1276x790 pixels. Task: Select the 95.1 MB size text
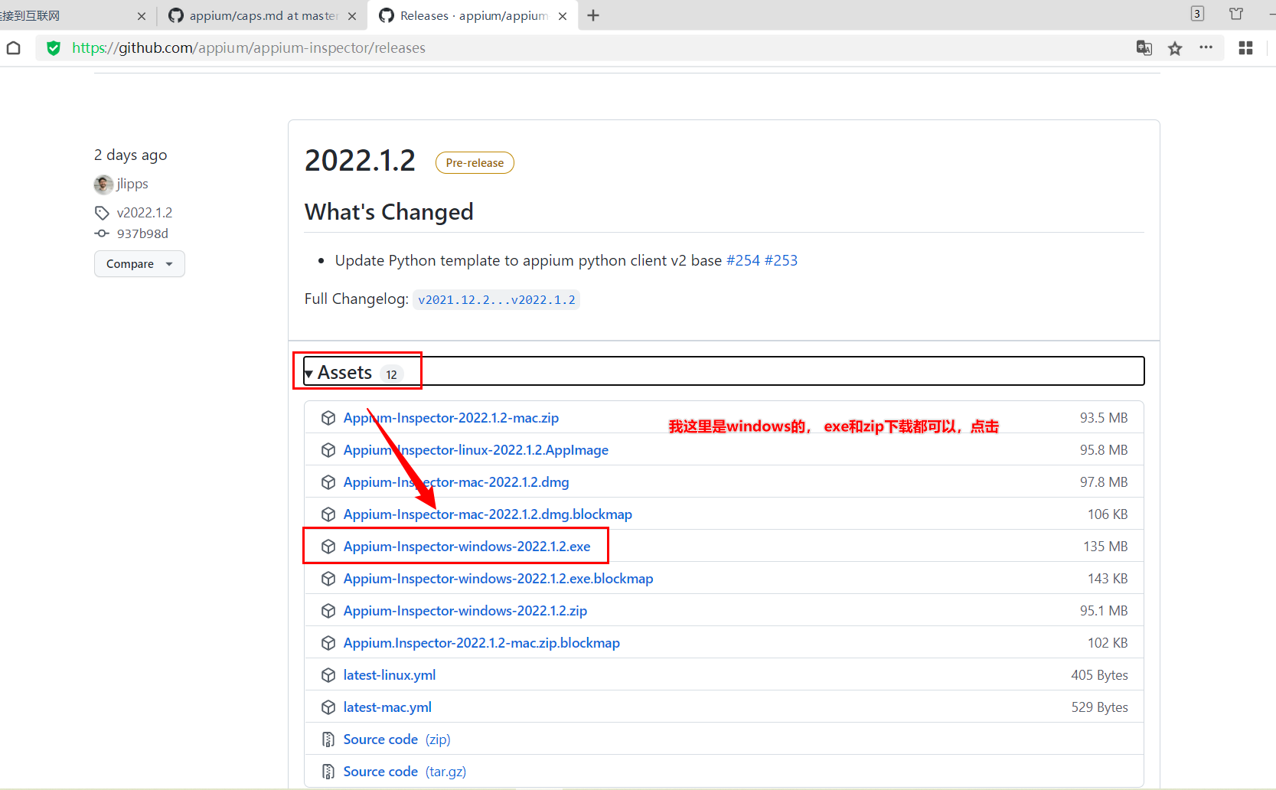coord(1104,611)
